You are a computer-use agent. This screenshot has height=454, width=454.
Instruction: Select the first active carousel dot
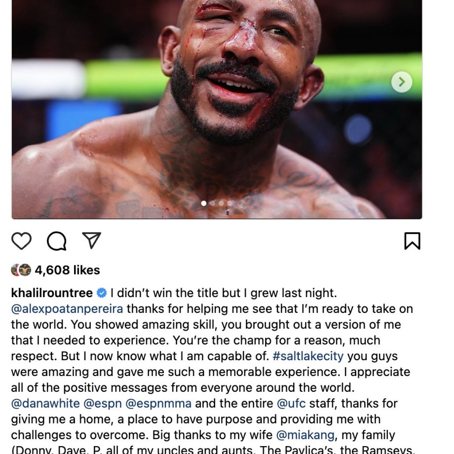tap(204, 203)
